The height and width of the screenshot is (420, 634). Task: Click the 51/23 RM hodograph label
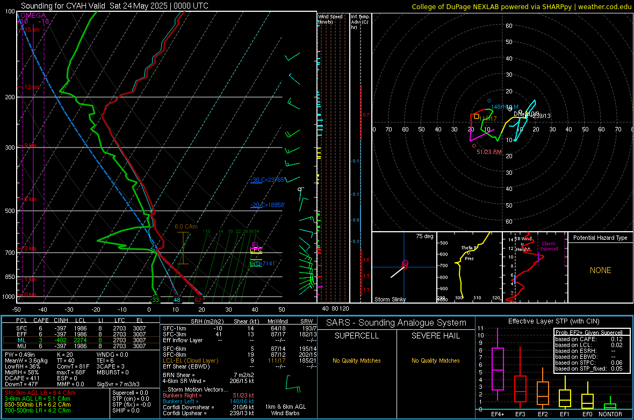pos(489,152)
